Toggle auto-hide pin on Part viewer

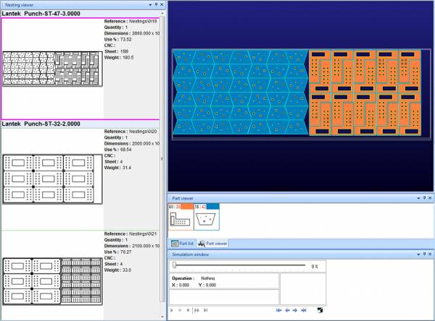pos(423,197)
